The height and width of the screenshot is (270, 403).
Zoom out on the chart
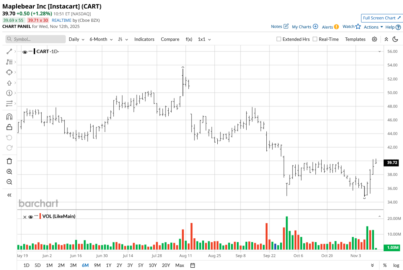click(9, 182)
